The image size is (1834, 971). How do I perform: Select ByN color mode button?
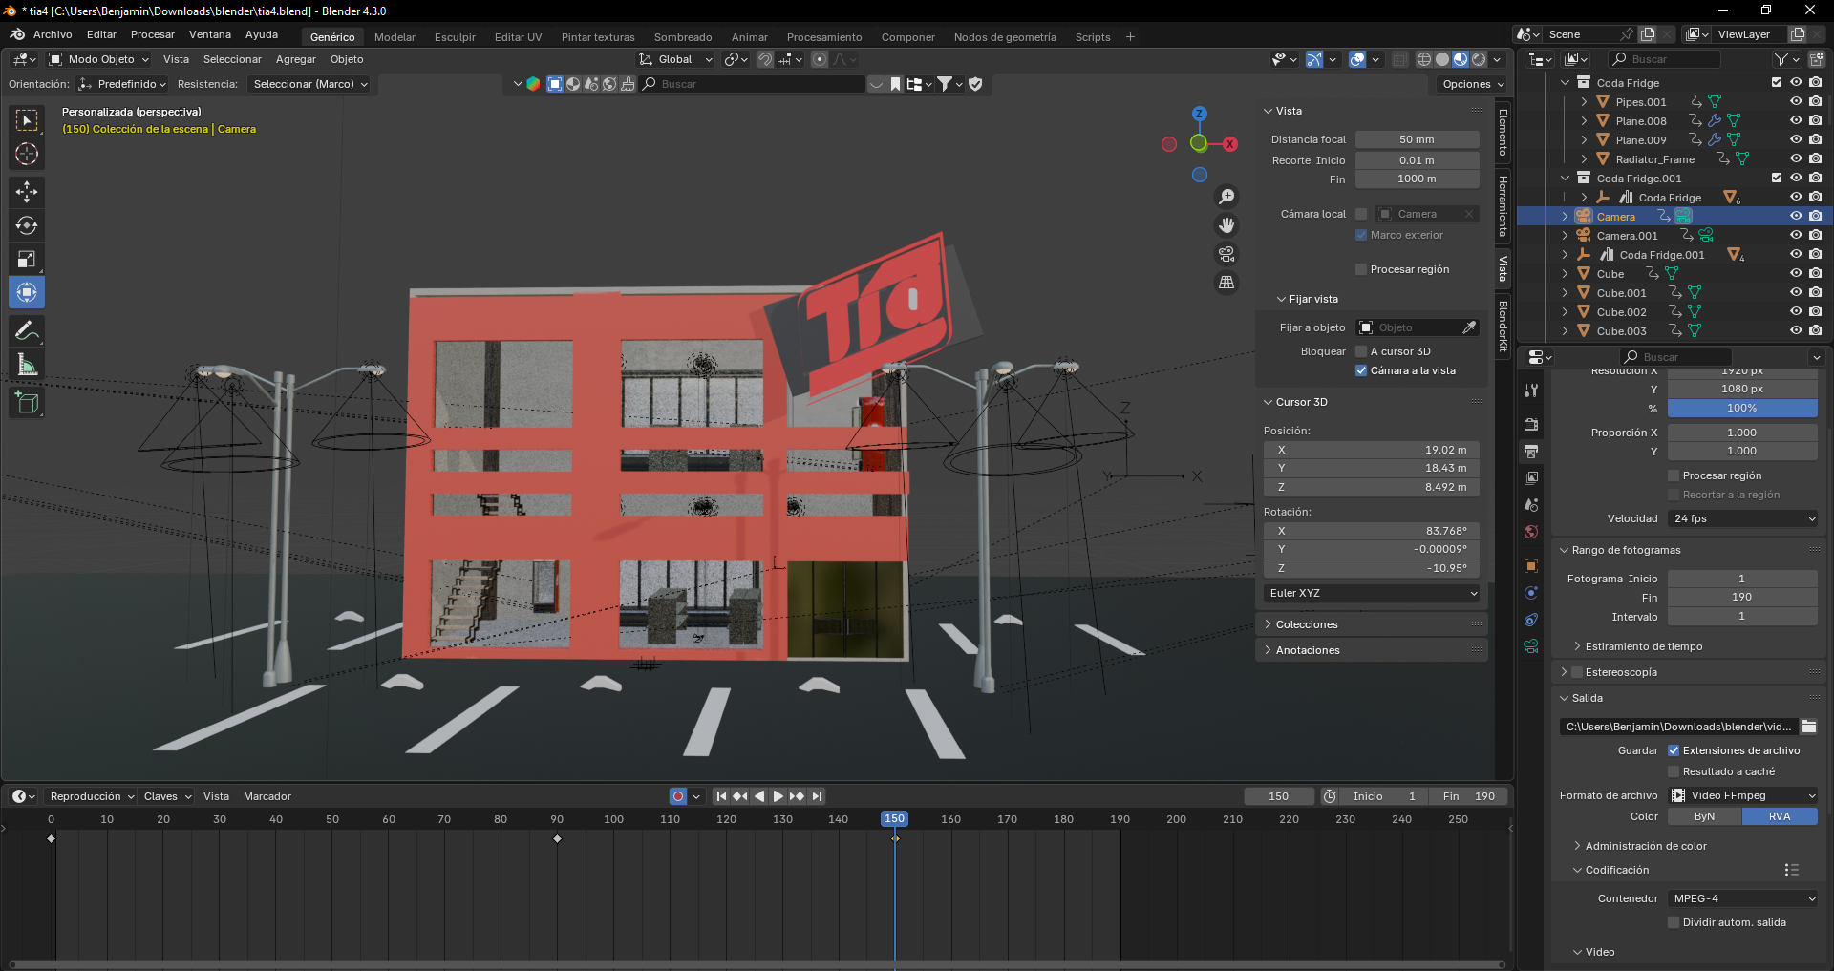click(1705, 816)
